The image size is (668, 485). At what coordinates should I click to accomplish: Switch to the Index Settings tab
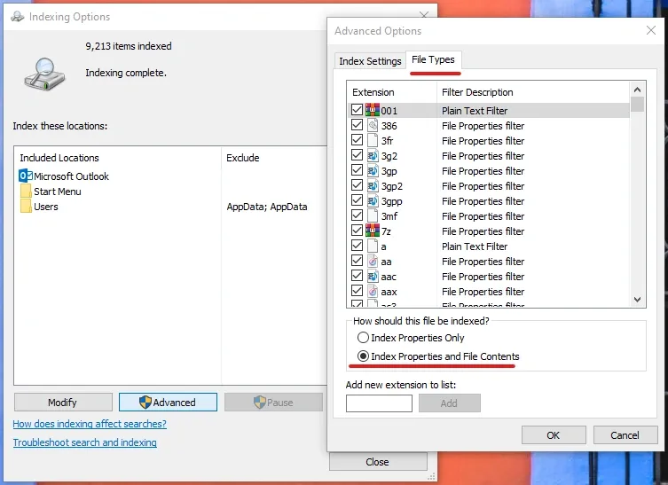tap(370, 61)
